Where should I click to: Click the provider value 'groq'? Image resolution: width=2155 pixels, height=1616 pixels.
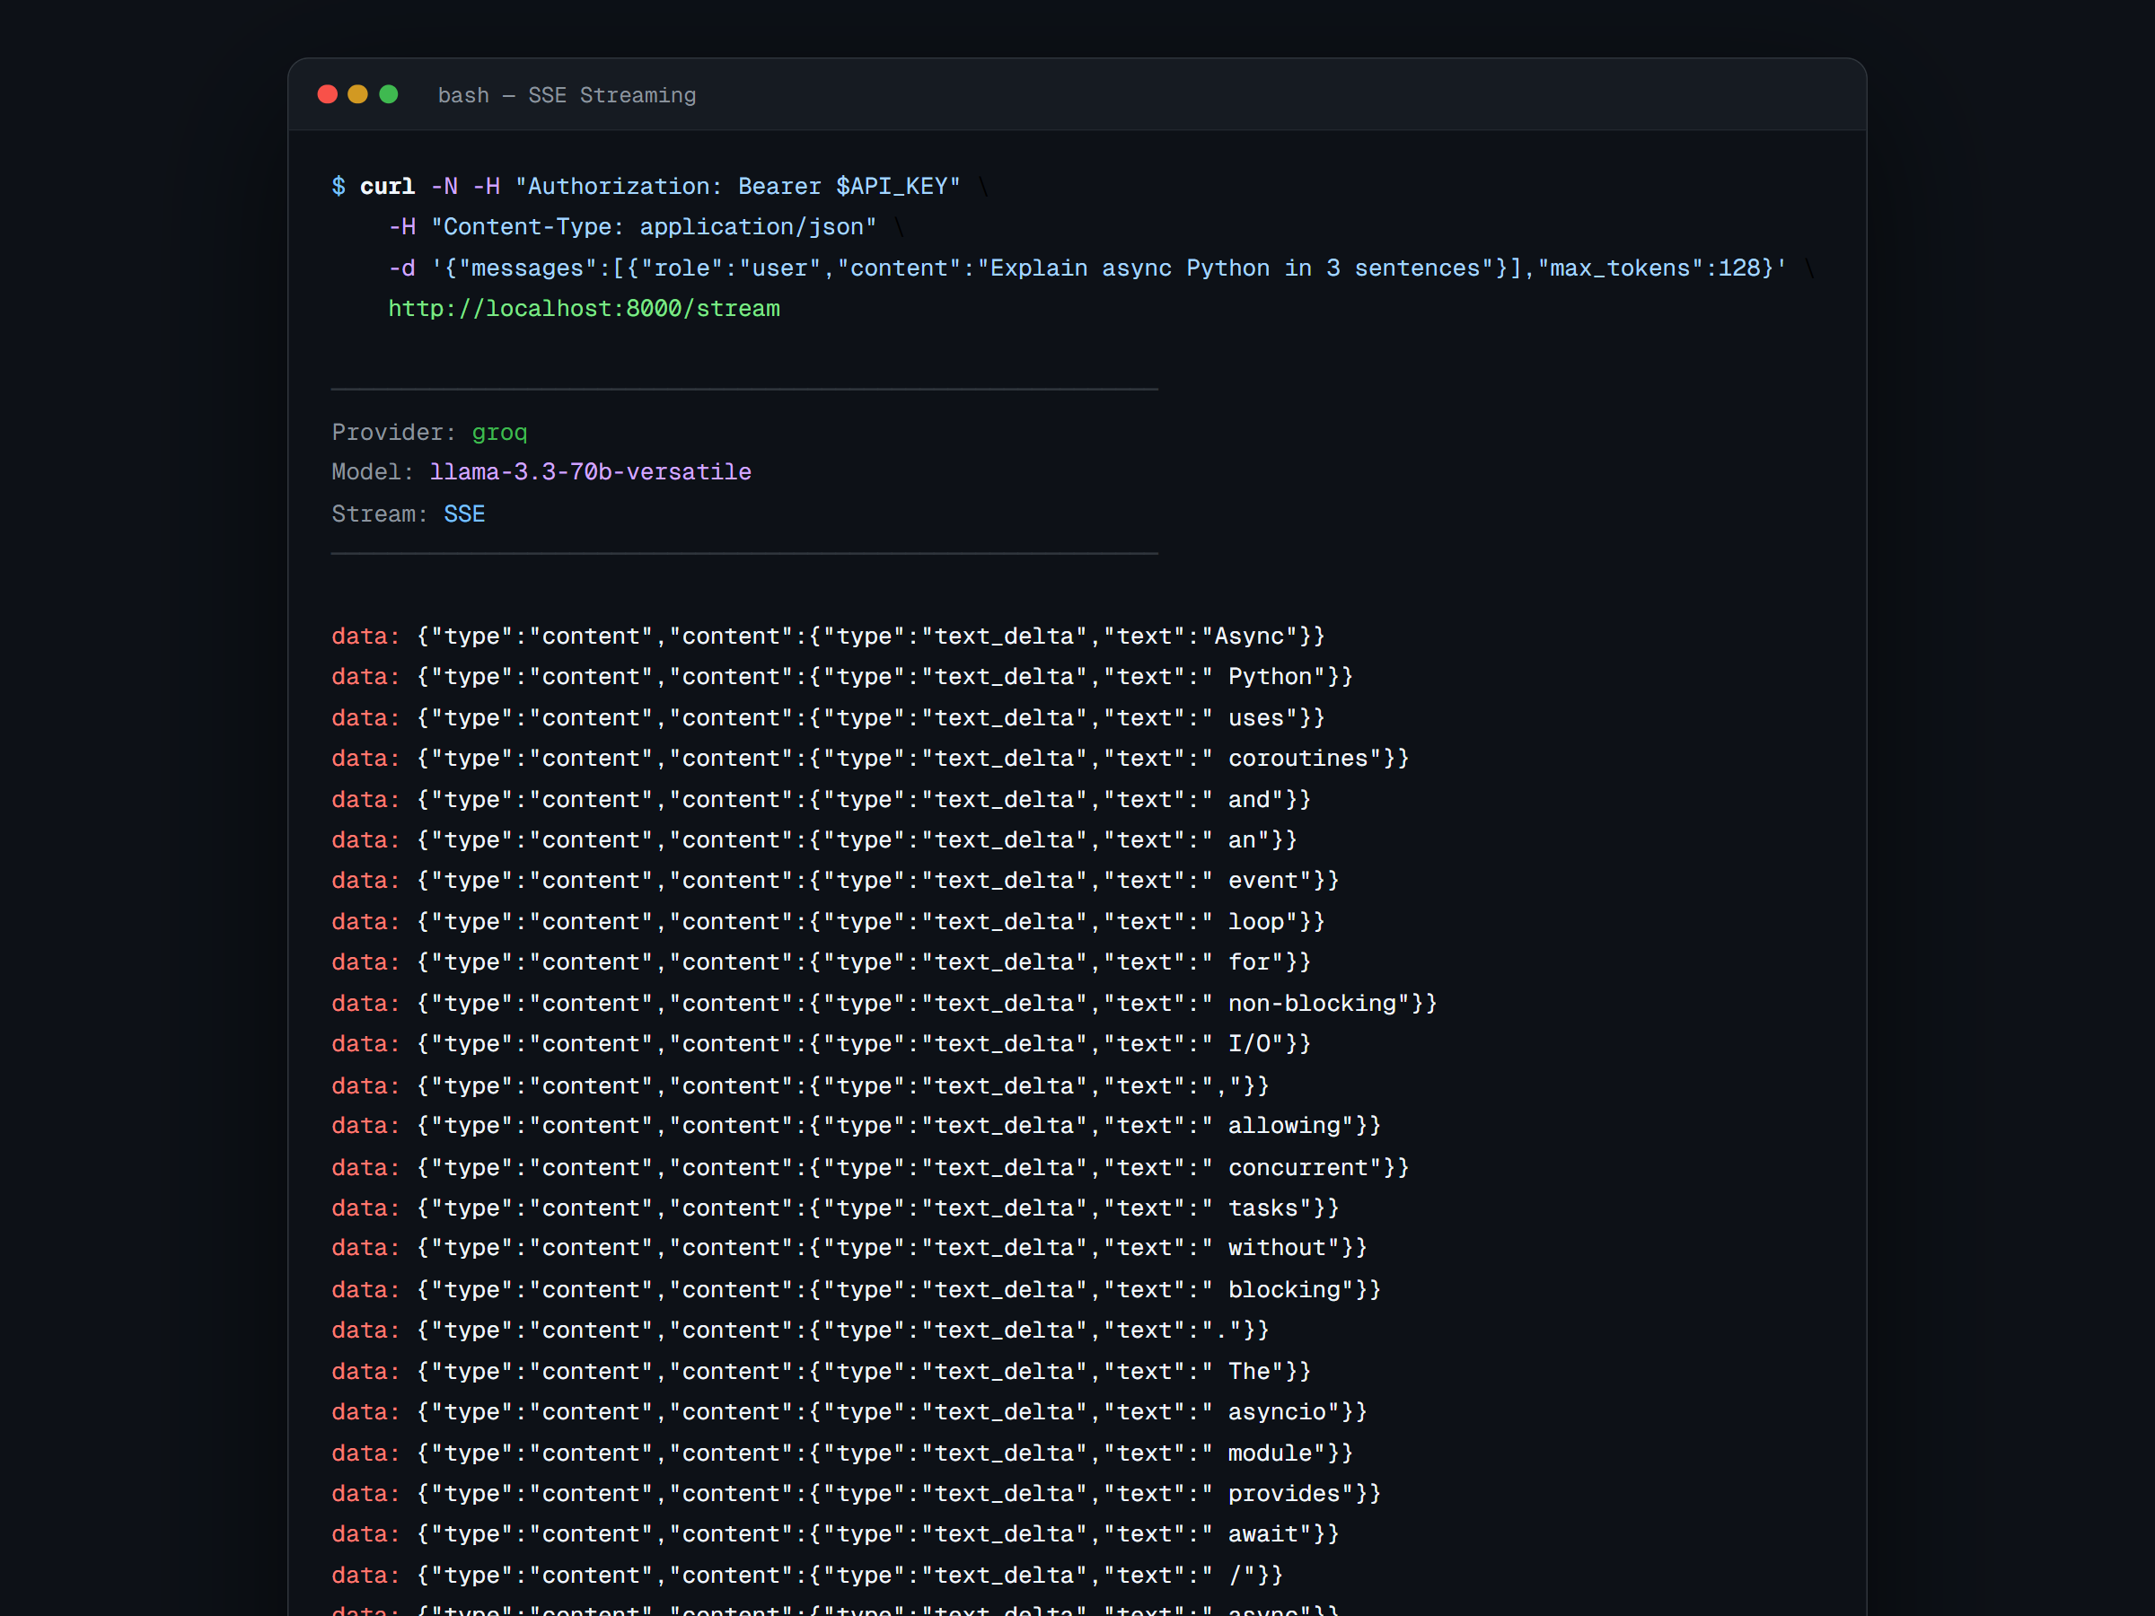500,433
